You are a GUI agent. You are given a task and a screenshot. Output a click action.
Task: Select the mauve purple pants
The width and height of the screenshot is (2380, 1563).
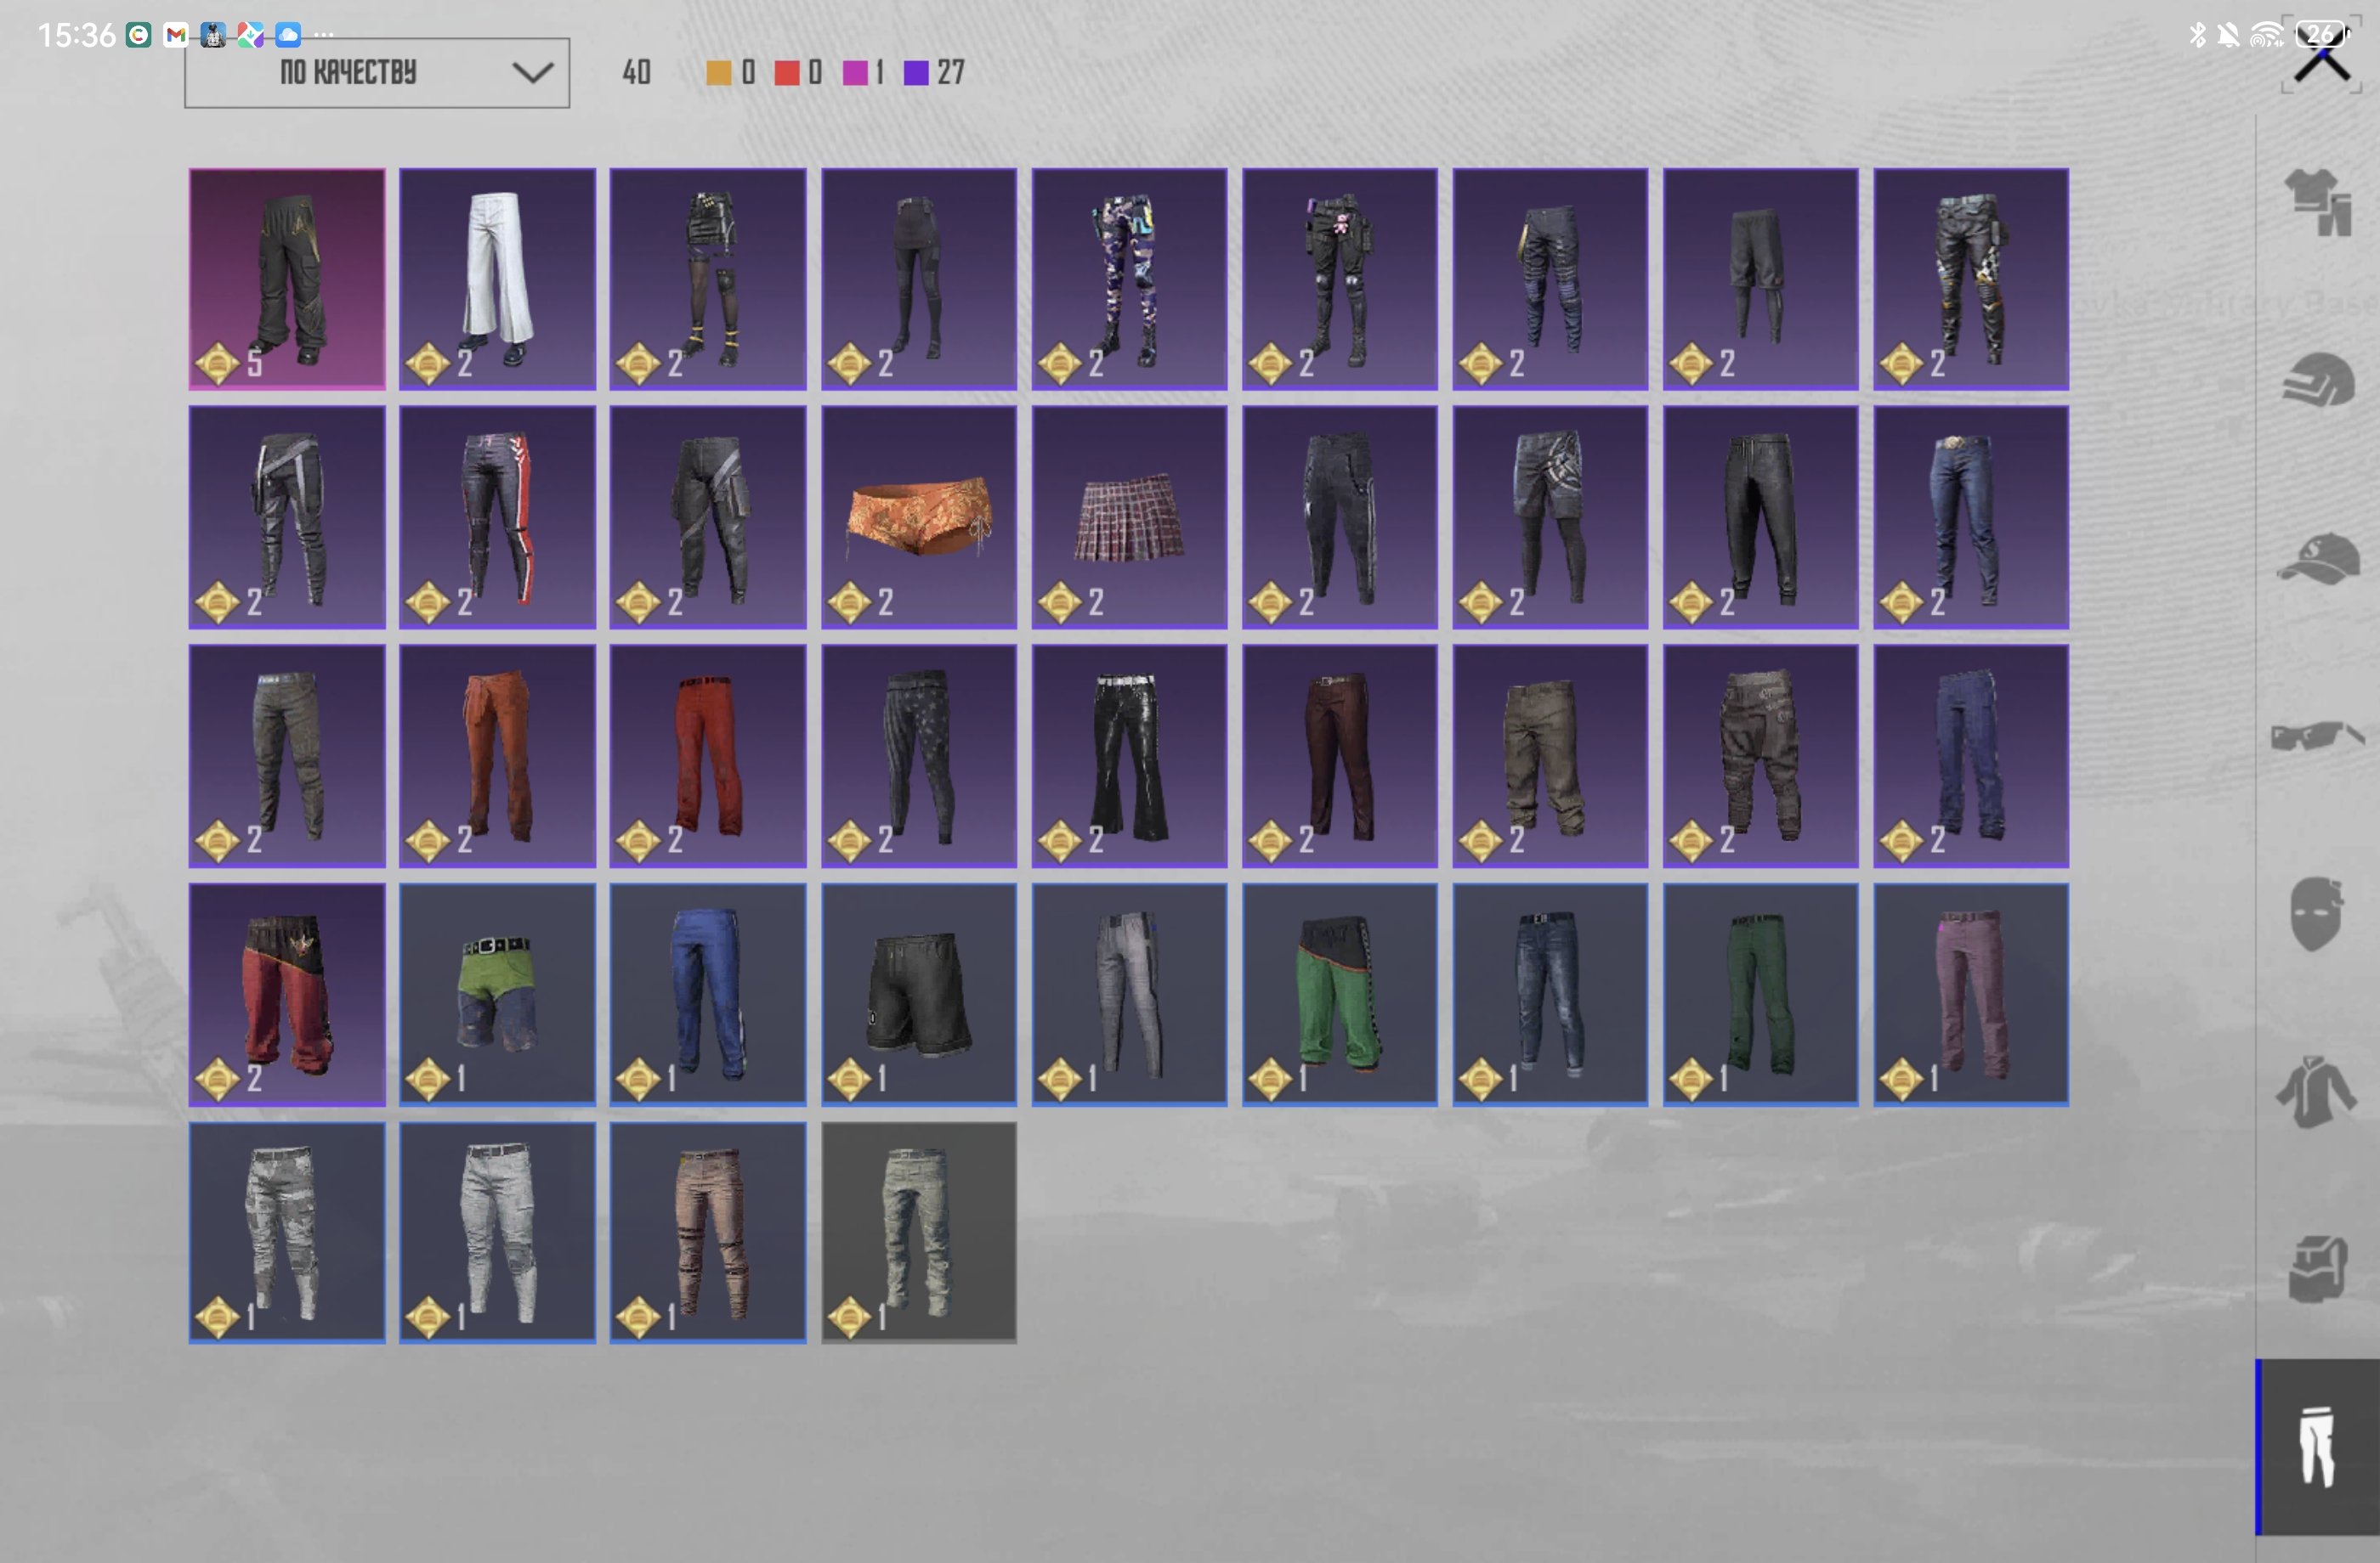(x=1971, y=995)
